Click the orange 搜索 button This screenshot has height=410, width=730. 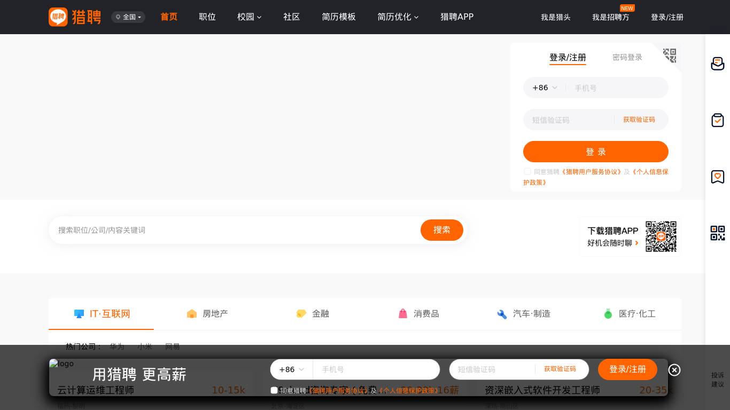(x=441, y=230)
